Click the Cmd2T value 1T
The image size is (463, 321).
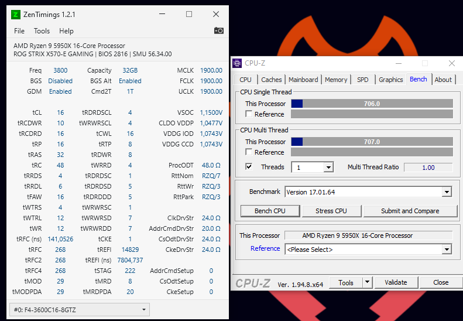click(x=130, y=91)
